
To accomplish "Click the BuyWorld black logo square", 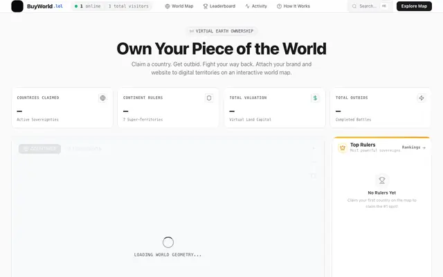I will [x=17, y=6].
